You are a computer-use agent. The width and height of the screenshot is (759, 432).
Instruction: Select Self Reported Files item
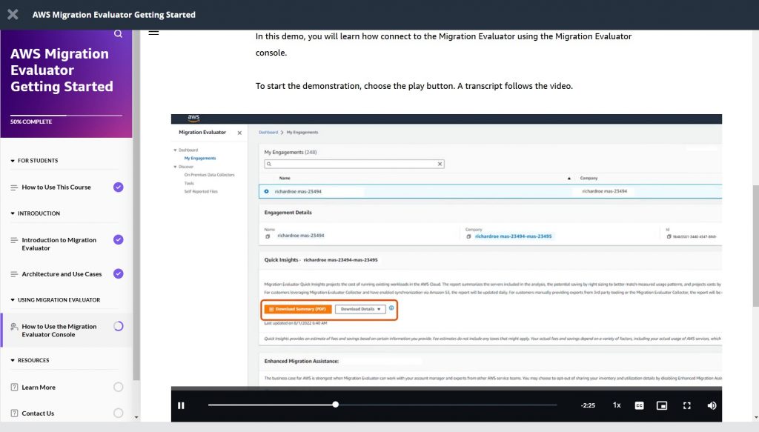coord(201,192)
